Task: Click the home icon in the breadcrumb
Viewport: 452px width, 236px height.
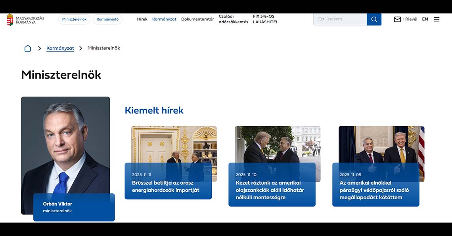Action: pyautogui.click(x=27, y=48)
